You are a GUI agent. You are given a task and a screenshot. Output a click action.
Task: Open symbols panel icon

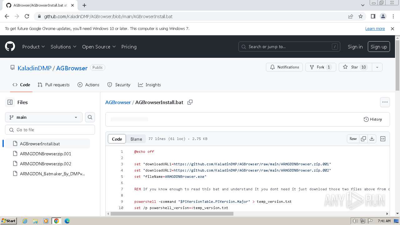coord(383,139)
